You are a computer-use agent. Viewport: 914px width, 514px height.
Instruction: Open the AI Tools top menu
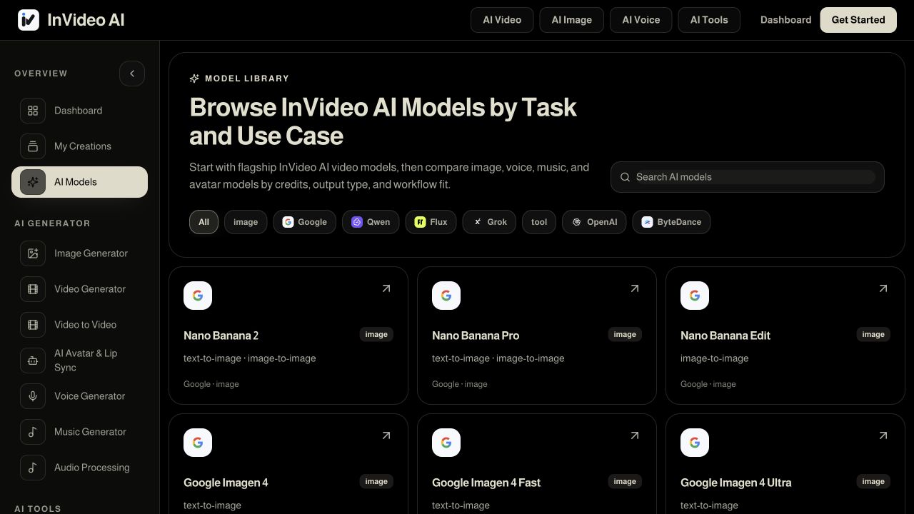709,20
